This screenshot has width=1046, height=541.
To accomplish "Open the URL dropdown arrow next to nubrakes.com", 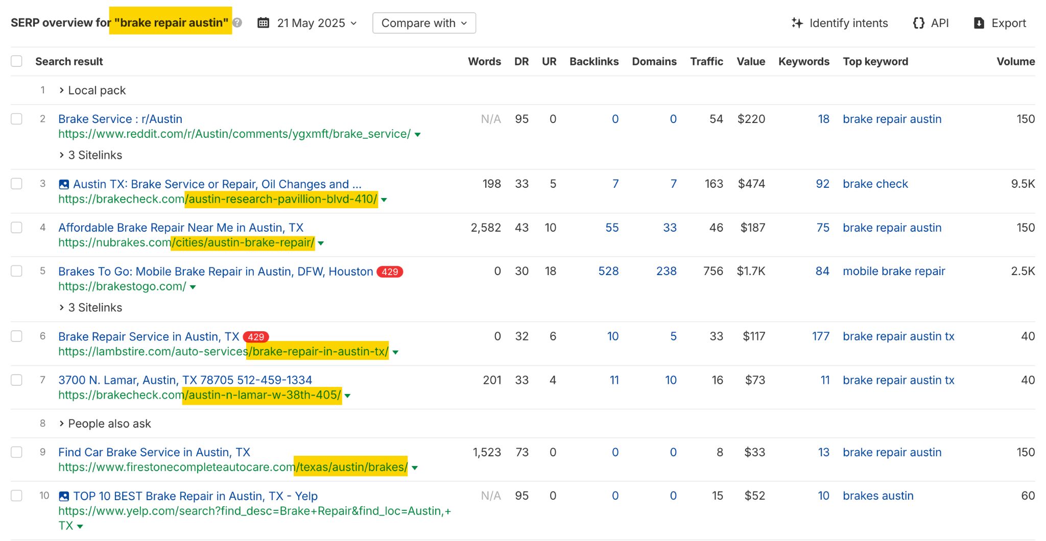I will click(x=320, y=243).
